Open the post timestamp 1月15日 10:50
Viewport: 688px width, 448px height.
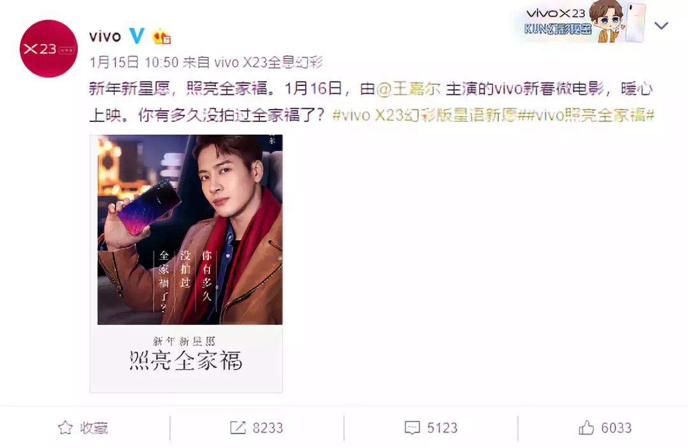[x=134, y=62]
